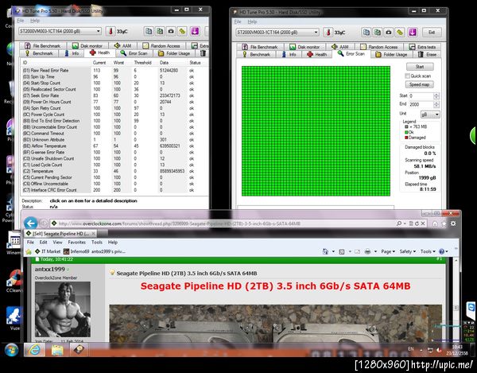477x373 pixels.
Task: Click HD Tune taskbar icon
Action: [x=79, y=350]
